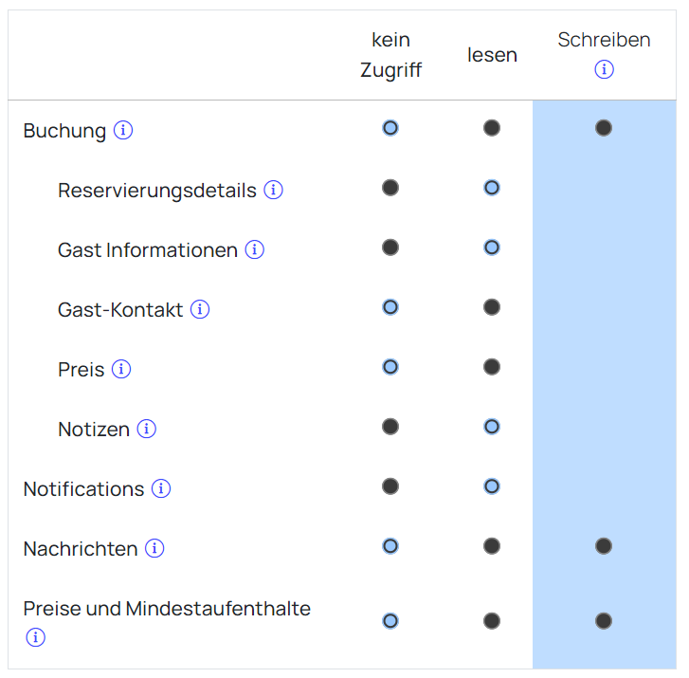Click info icon below Preise und Mindestaufenthalte
Screen dimensions: 689x678
[x=35, y=637]
